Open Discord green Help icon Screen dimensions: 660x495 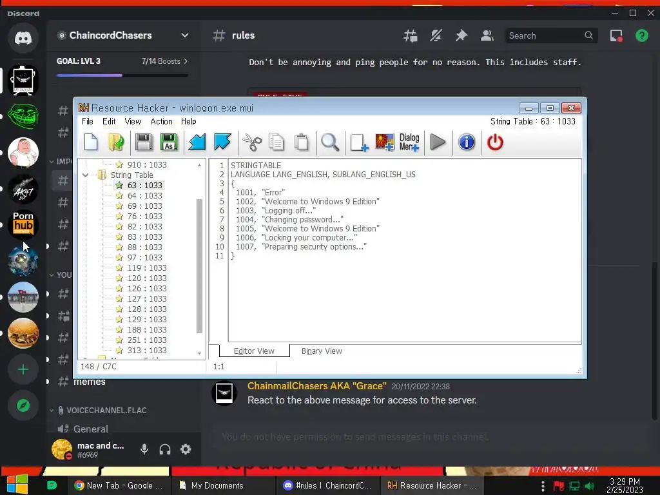tap(642, 36)
